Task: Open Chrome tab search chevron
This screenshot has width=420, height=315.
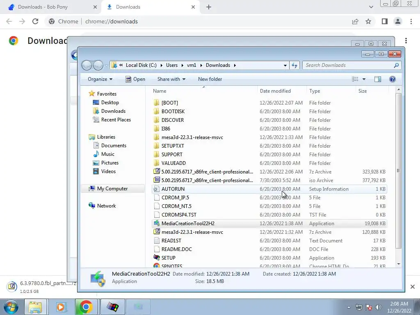Action: pyautogui.click(x=371, y=7)
